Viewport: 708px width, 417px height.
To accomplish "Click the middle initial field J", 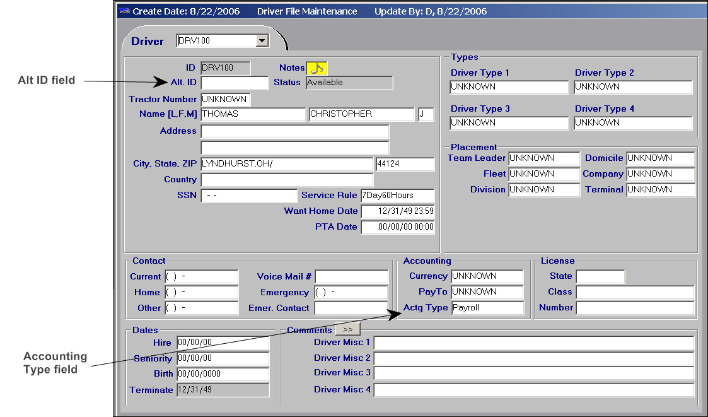I will click(x=426, y=114).
